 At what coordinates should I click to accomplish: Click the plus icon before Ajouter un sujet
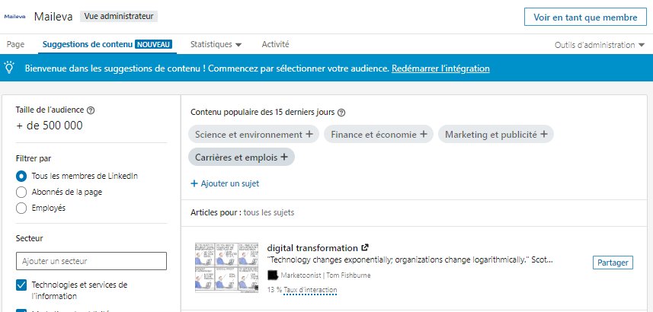[194, 183]
